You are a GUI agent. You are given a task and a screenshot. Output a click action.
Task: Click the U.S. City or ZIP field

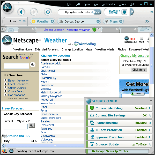[x=16, y=127]
